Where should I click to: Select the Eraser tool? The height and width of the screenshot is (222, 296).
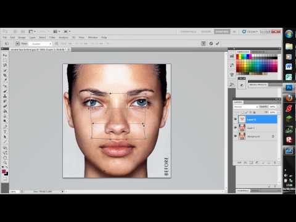pos(5,106)
